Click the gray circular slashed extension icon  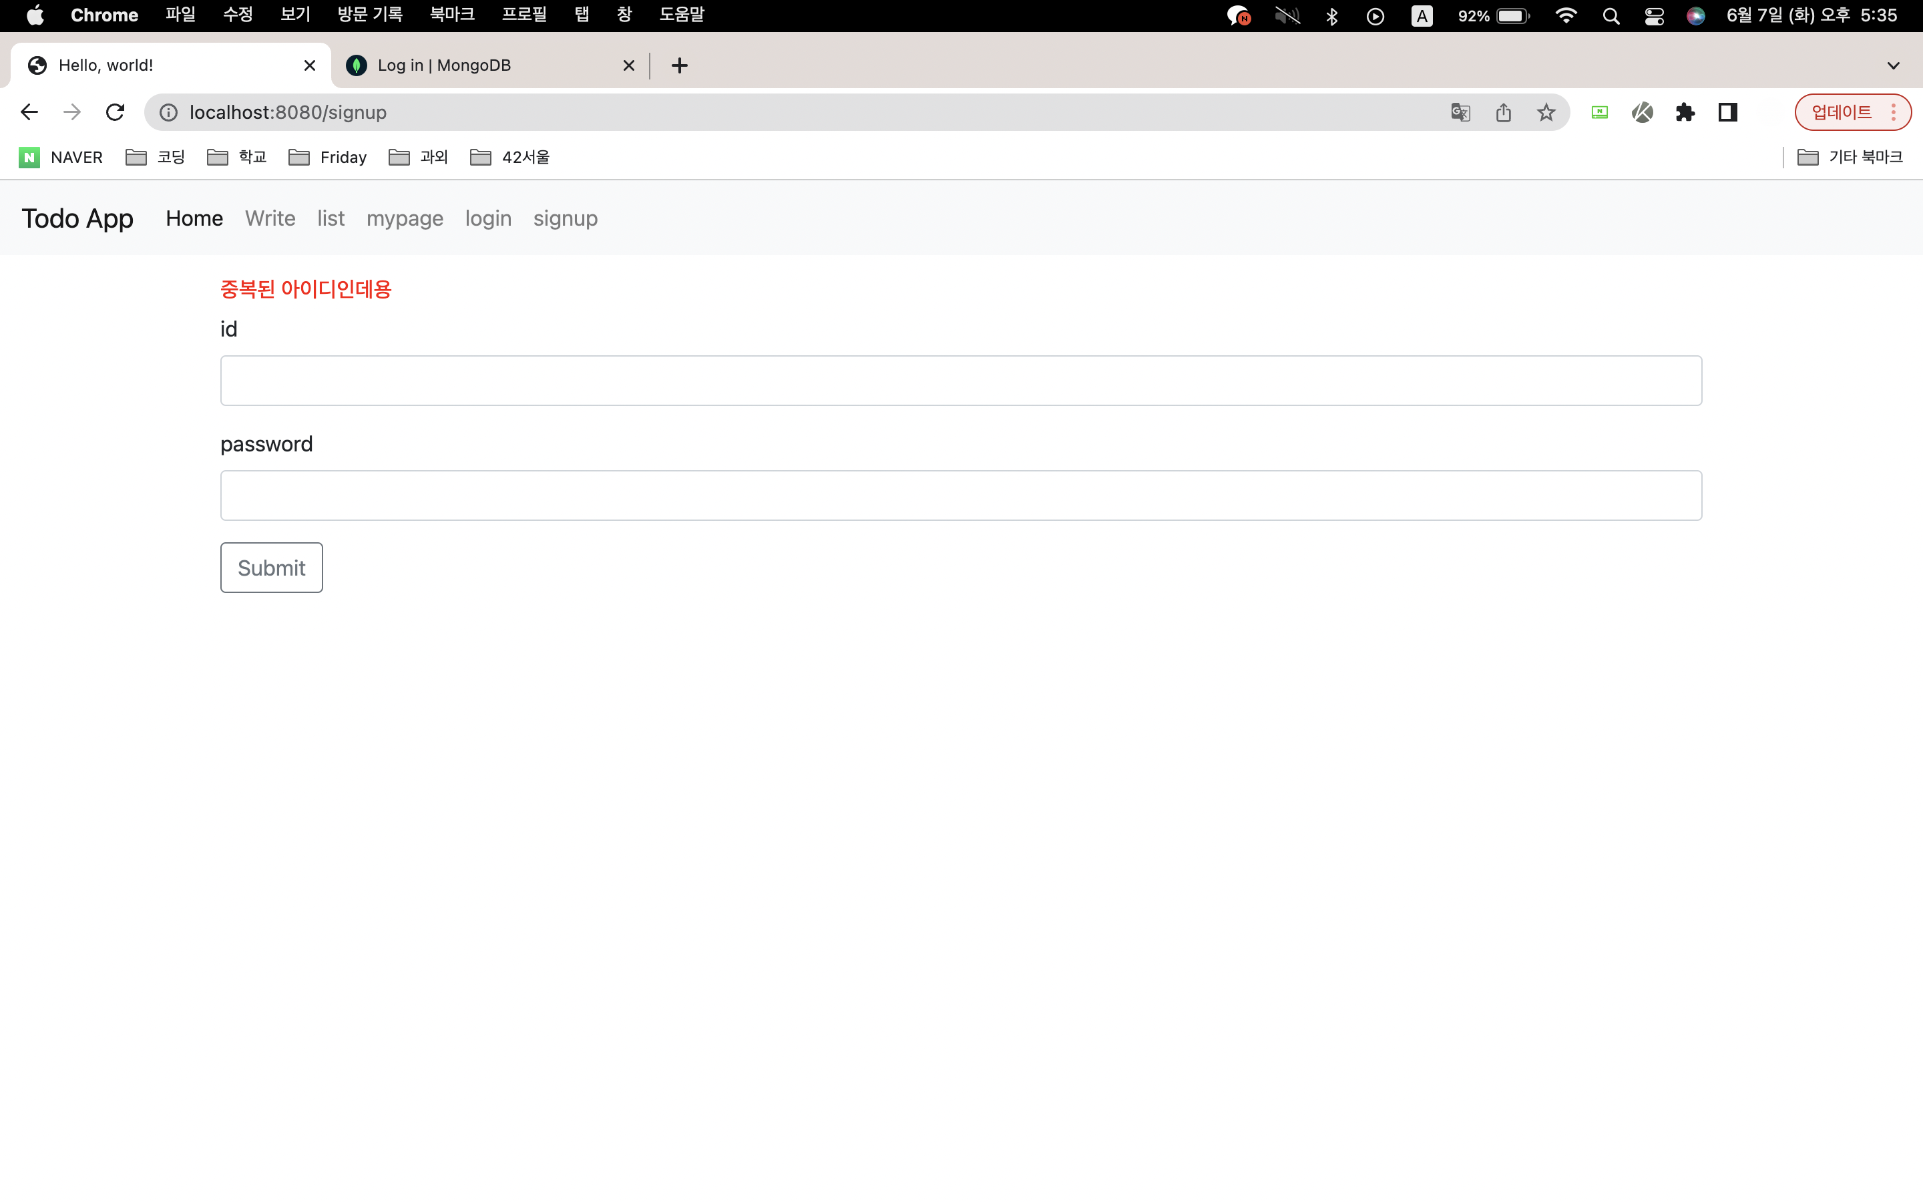pyautogui.click(x=1643, y=112)
